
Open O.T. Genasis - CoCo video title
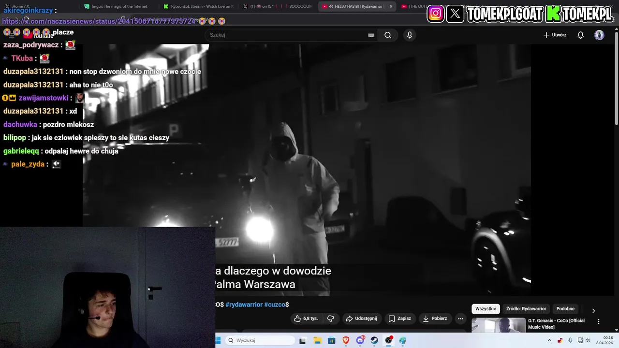(556, 323)
